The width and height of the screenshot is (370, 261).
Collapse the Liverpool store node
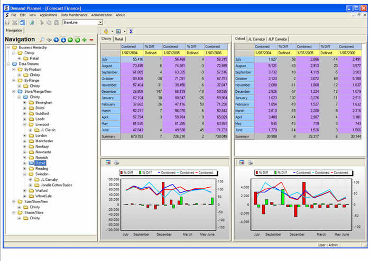[25, 124]
